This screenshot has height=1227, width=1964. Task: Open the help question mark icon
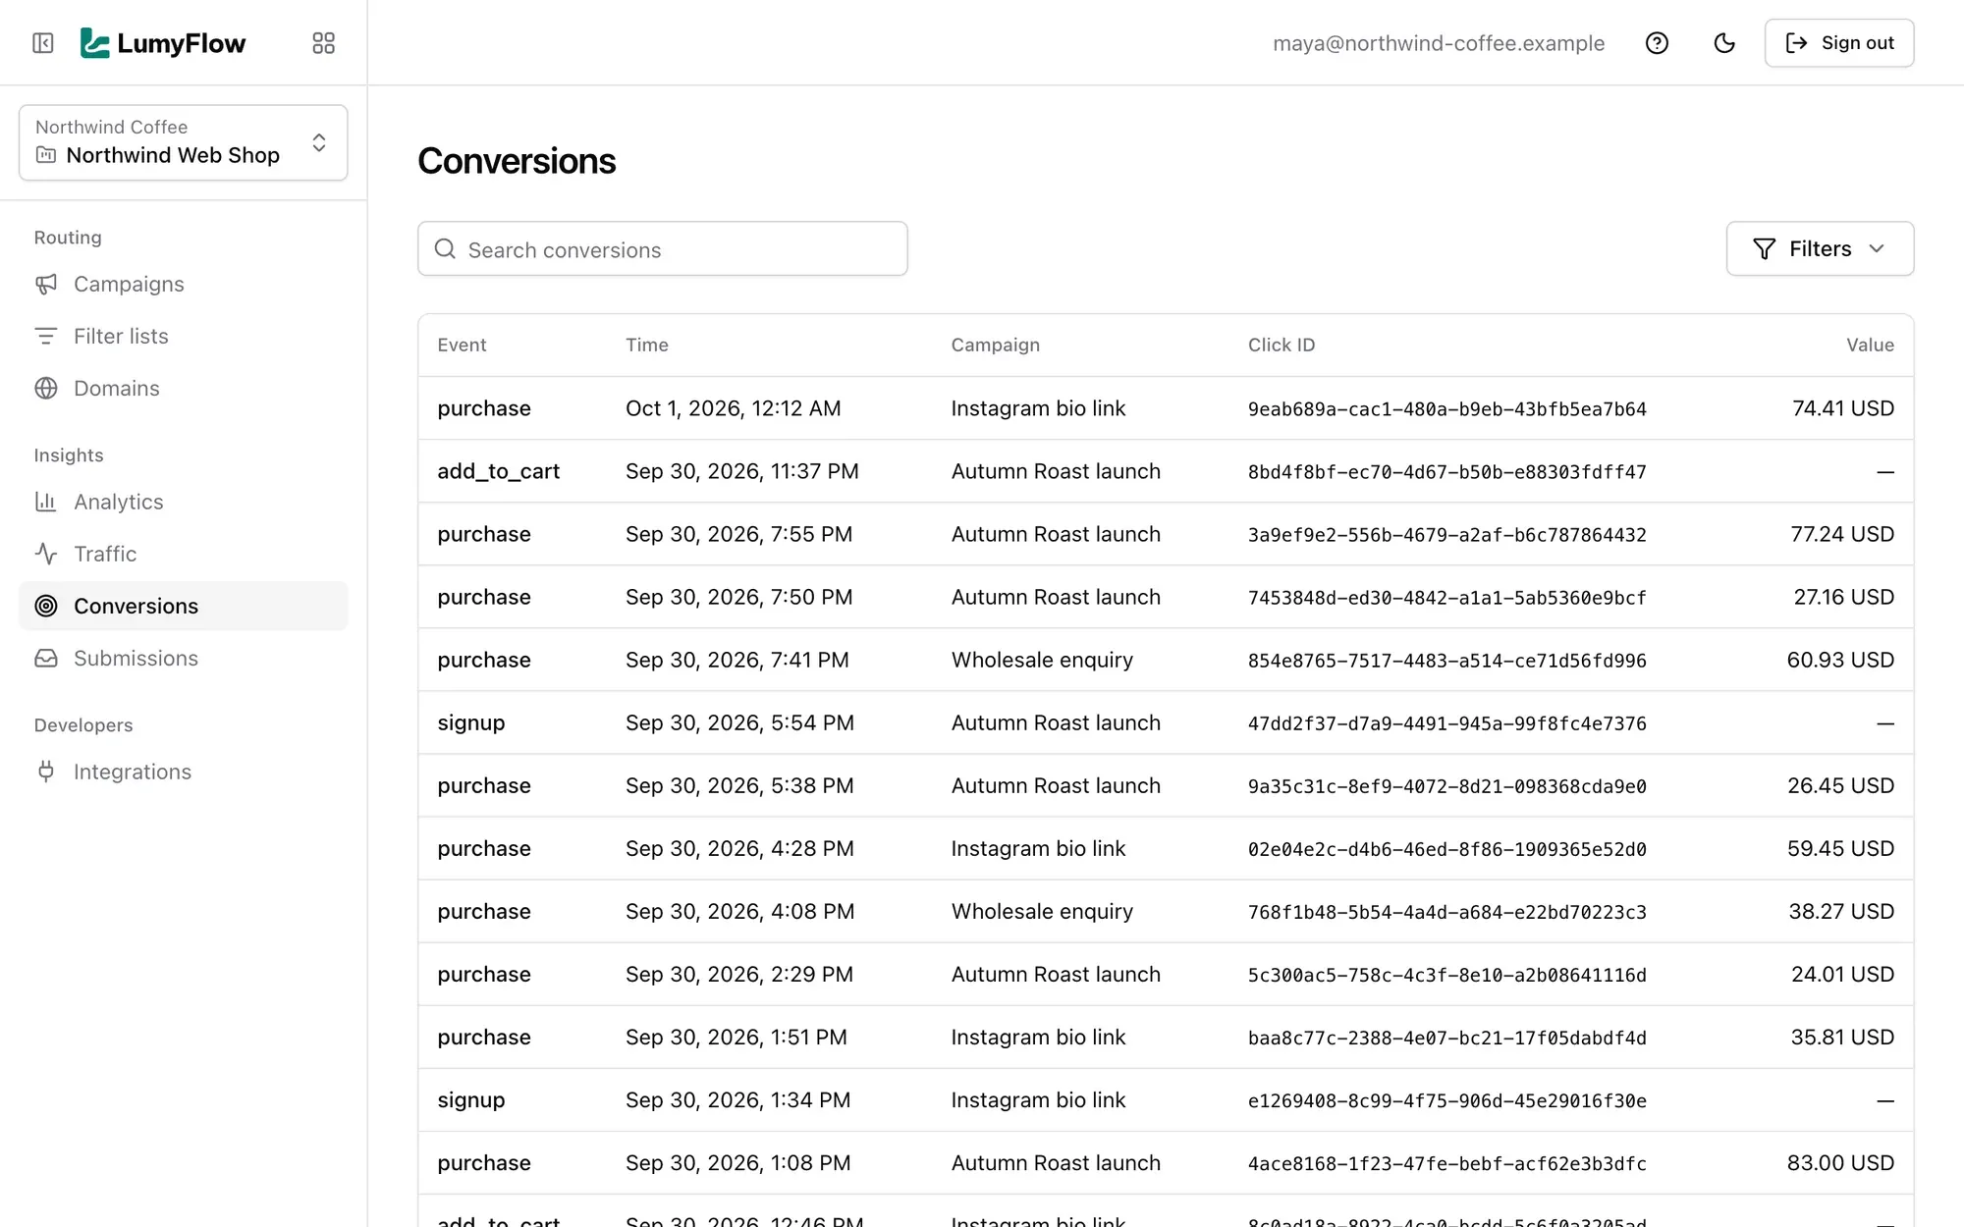coord(1657,43)
